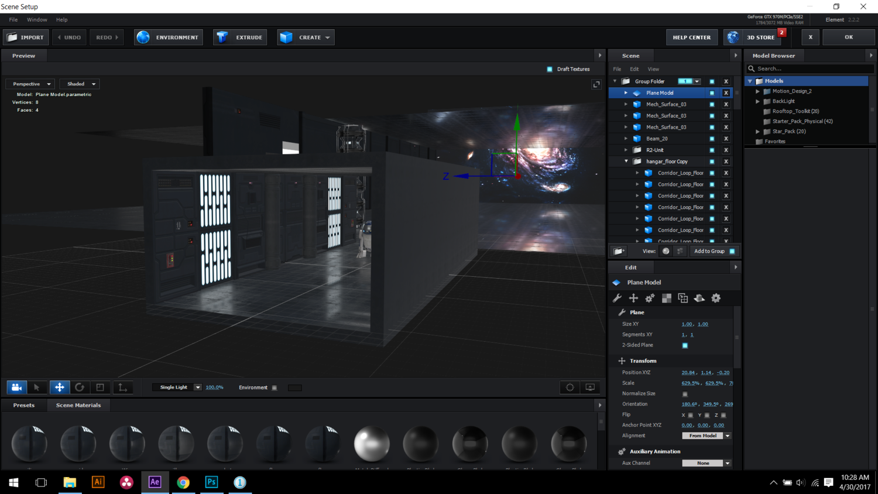Viewport: 878px width, 494px height.
Task: Open the Window menu
Action: click(x=37, y=20)
